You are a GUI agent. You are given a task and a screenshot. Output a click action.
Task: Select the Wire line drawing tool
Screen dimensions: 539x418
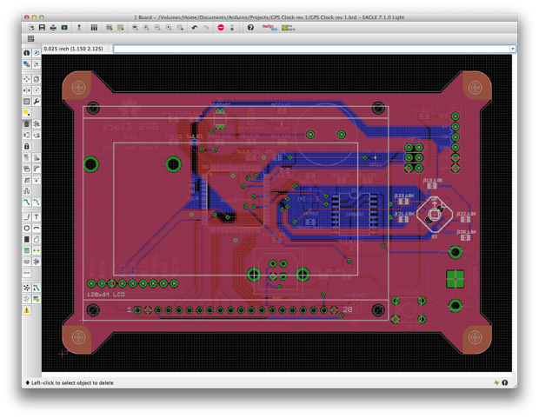(27, 217)
